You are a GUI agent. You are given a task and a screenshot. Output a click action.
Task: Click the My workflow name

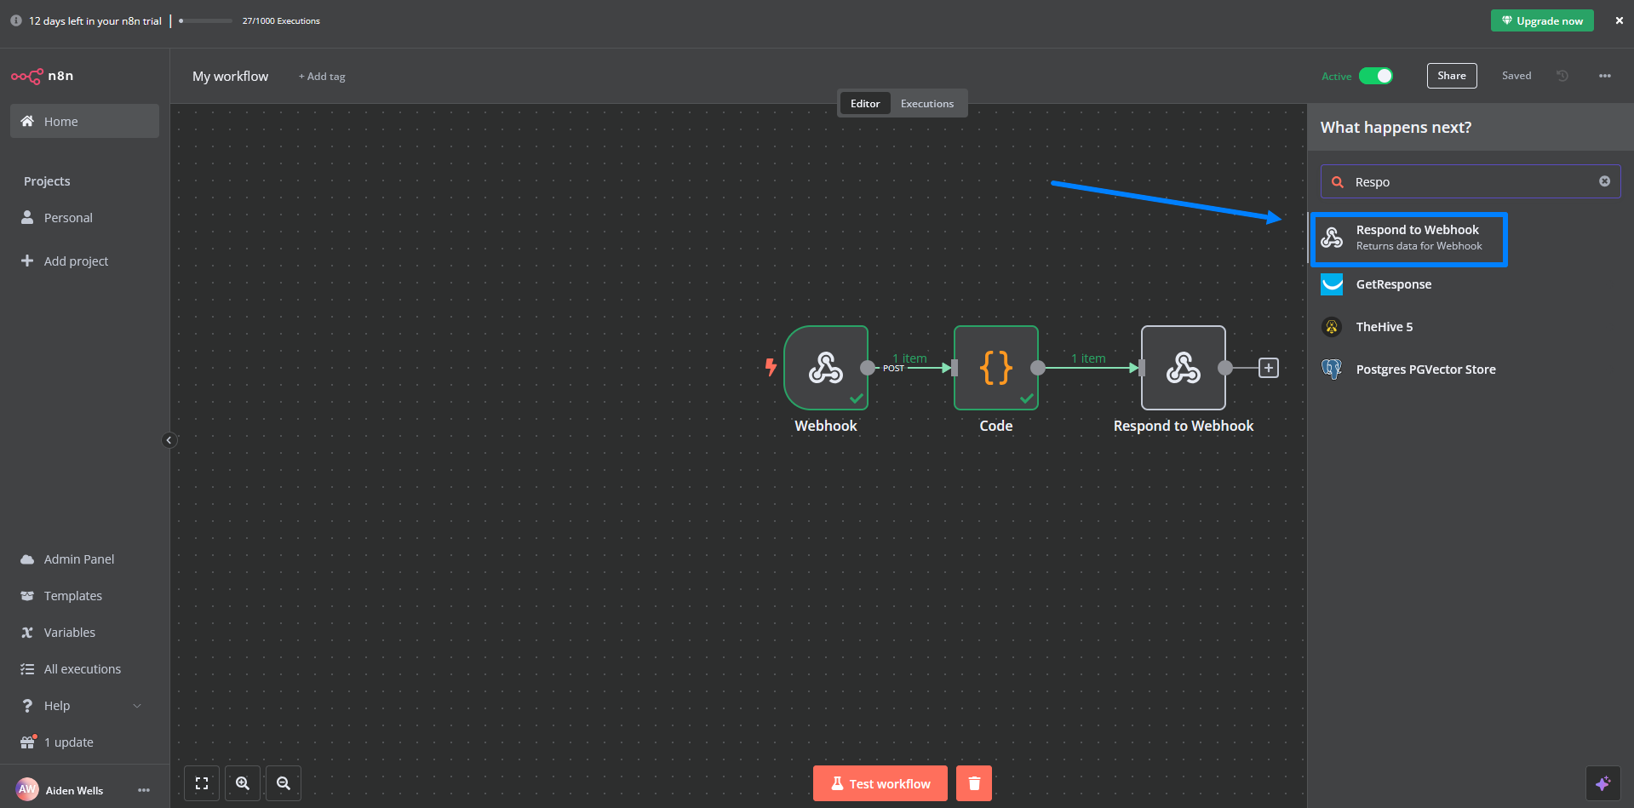pos(230,76)
